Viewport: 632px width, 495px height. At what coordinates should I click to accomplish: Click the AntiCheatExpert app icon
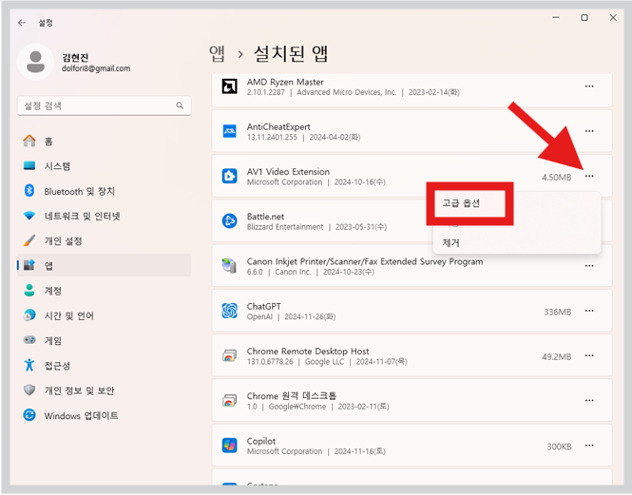coord(229,131)
